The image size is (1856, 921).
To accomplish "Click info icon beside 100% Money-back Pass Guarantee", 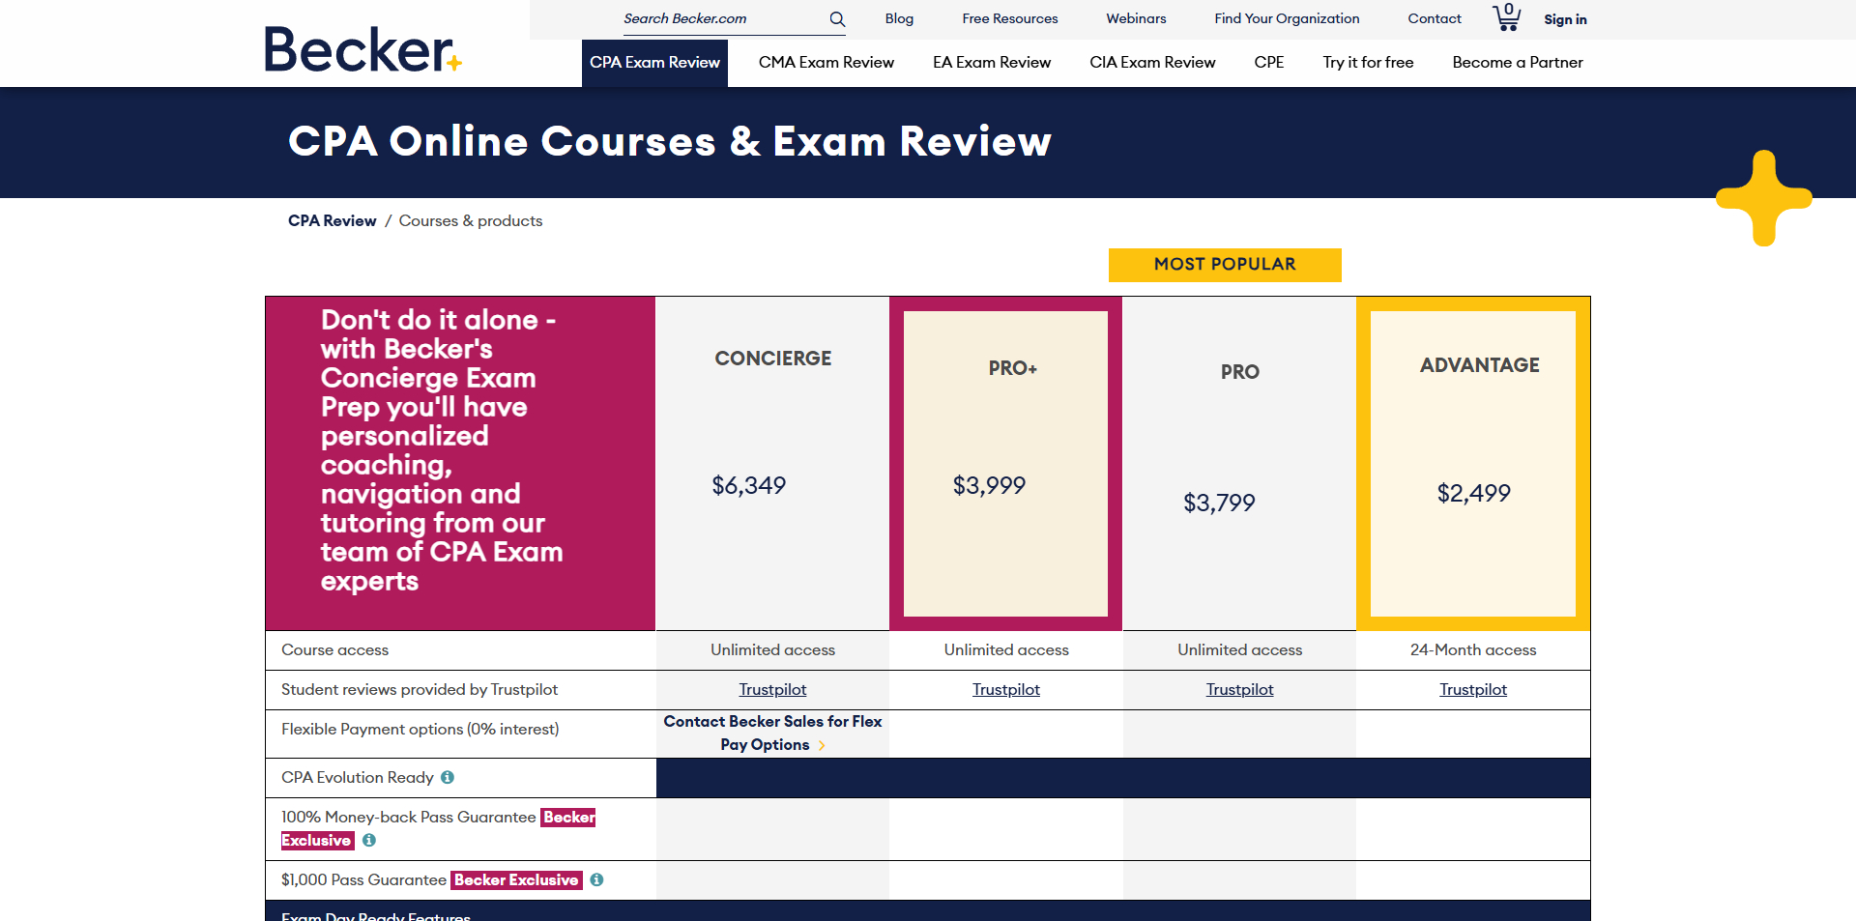I will (x=369, y=841).
